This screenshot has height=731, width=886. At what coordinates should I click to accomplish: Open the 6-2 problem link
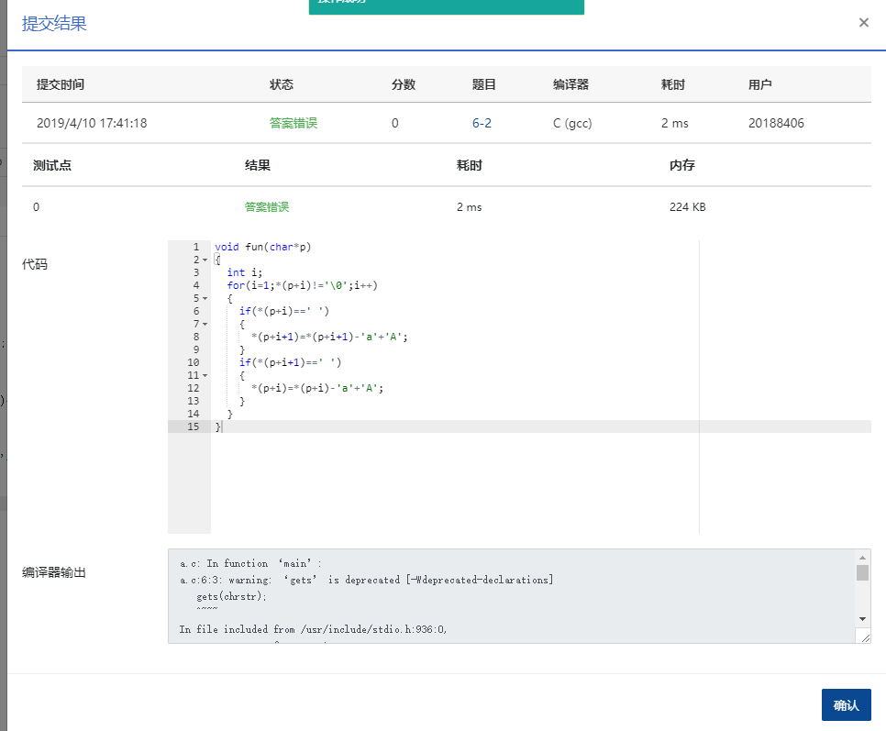(482, 123)
